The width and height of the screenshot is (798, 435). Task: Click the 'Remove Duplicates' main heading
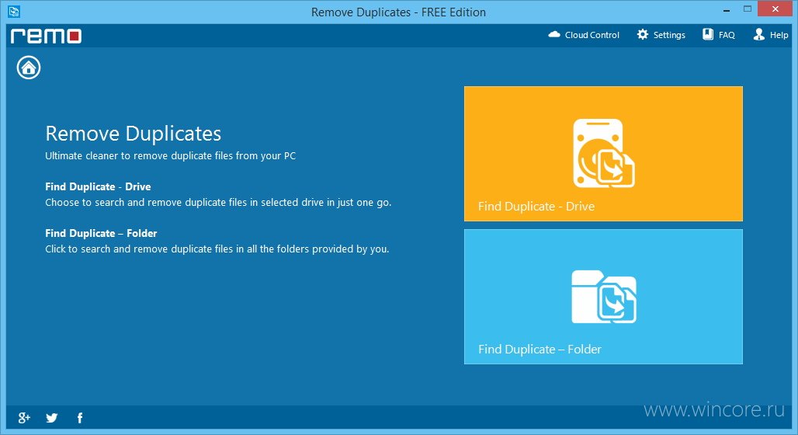133,134
